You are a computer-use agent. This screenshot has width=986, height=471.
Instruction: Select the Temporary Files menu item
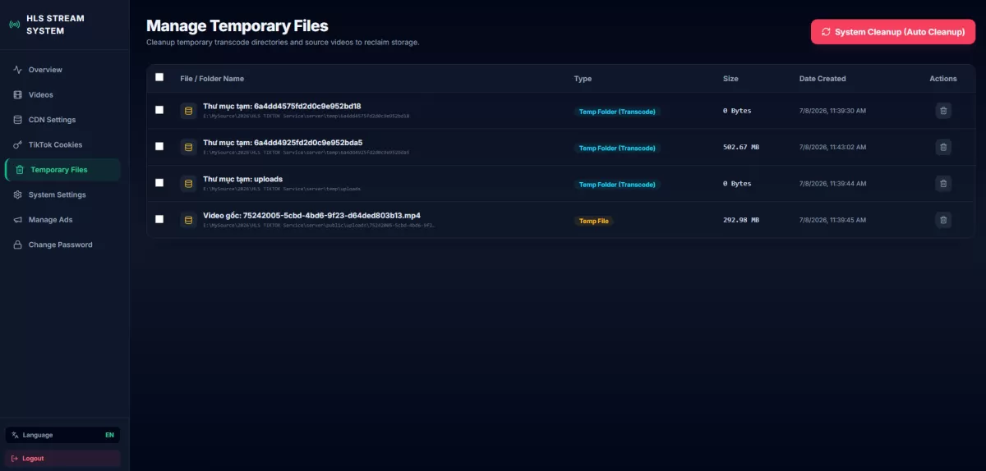pos(62,170)
